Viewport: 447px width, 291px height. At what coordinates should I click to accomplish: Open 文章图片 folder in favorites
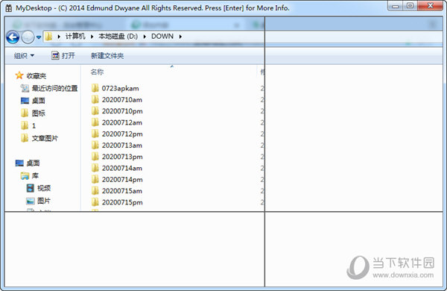pyautogui.click(x=45, y=138)
